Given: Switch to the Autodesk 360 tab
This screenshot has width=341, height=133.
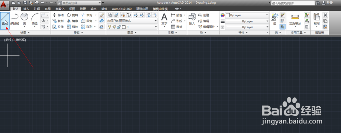Looking at the screenshot, I should click(122, 9).
